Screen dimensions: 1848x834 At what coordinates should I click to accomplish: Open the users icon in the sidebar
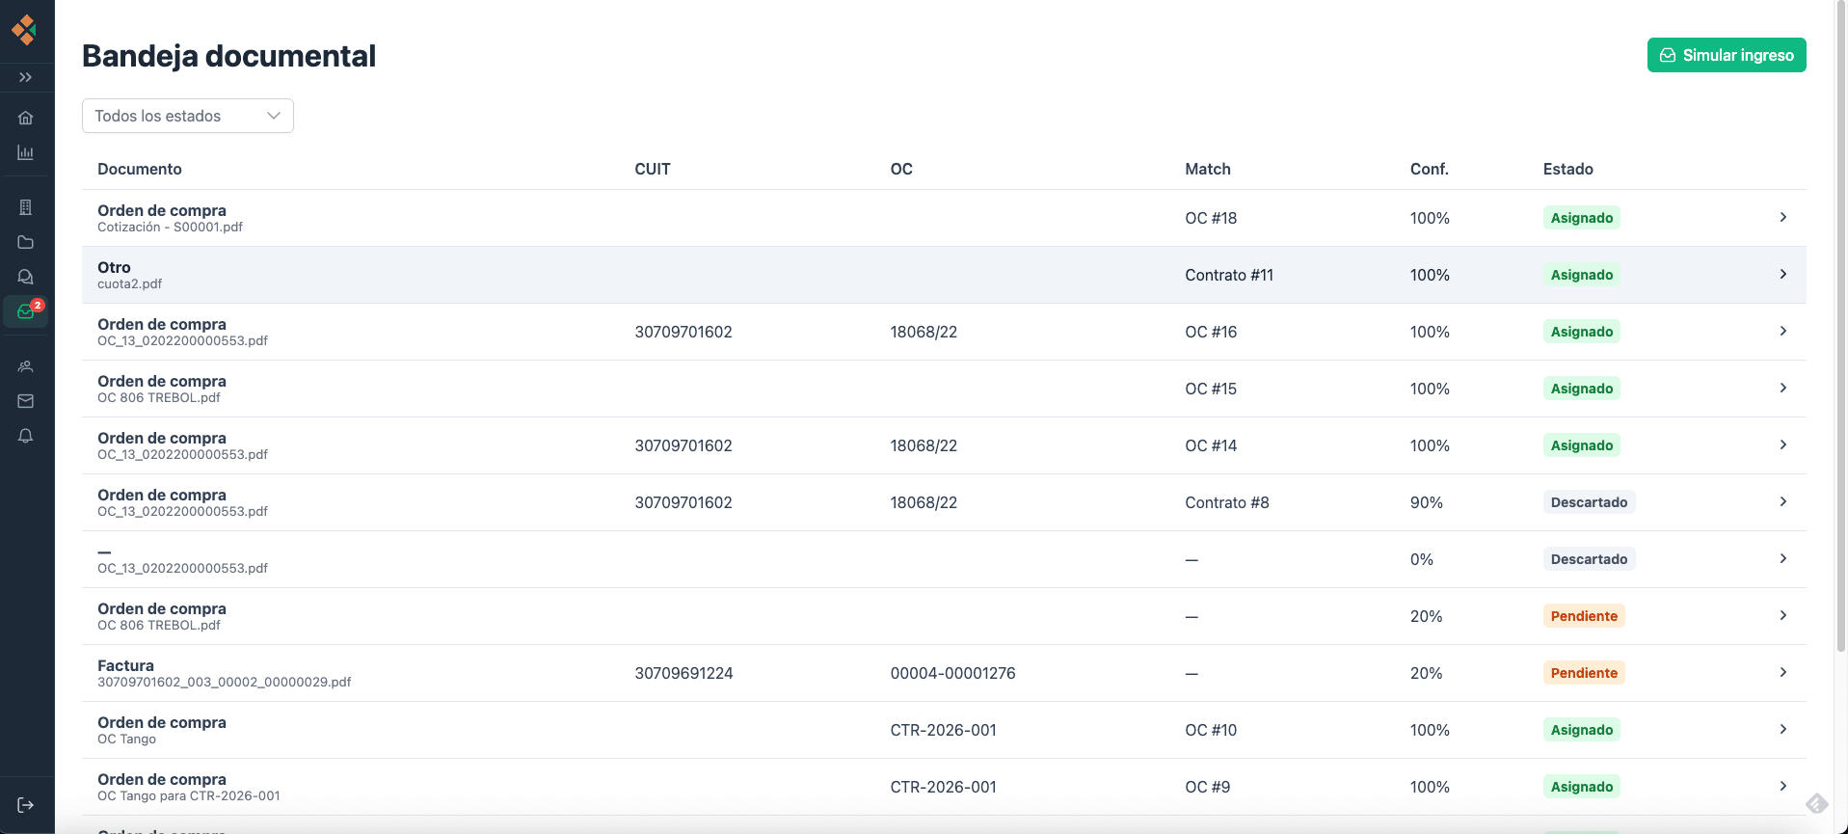26,366
